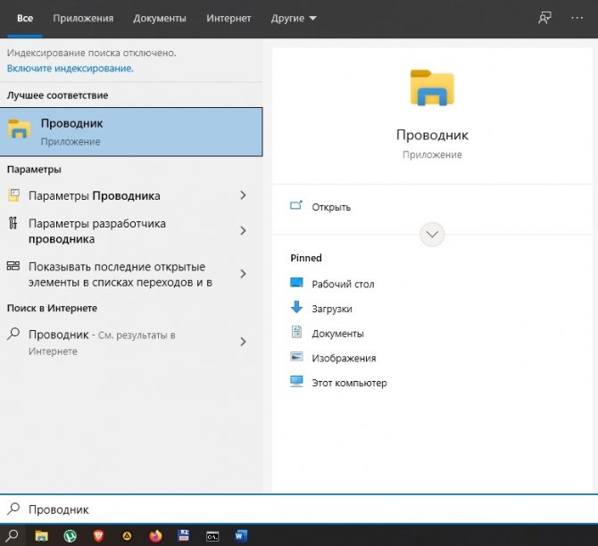Click the search box containing Проводник
Image resolution: width=598 pixels, height=546 pixels.
click(299, 509)
